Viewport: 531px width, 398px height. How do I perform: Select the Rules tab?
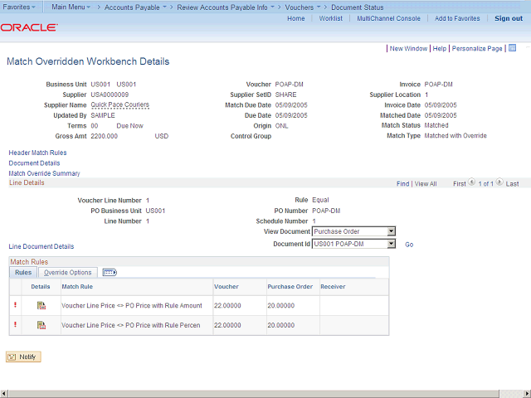coord(23,272)
